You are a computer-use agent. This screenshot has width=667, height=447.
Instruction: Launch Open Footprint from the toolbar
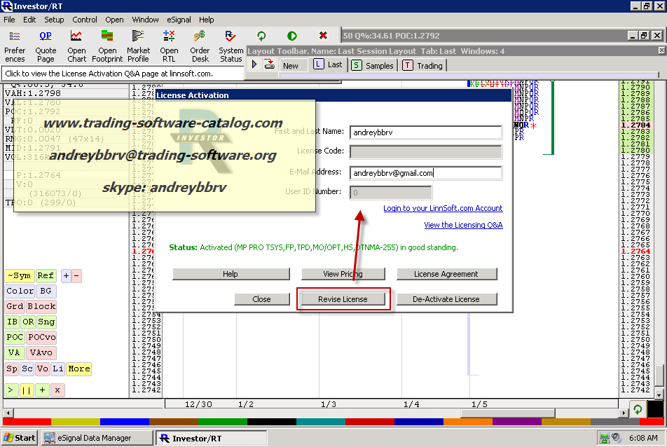point(107,45)
